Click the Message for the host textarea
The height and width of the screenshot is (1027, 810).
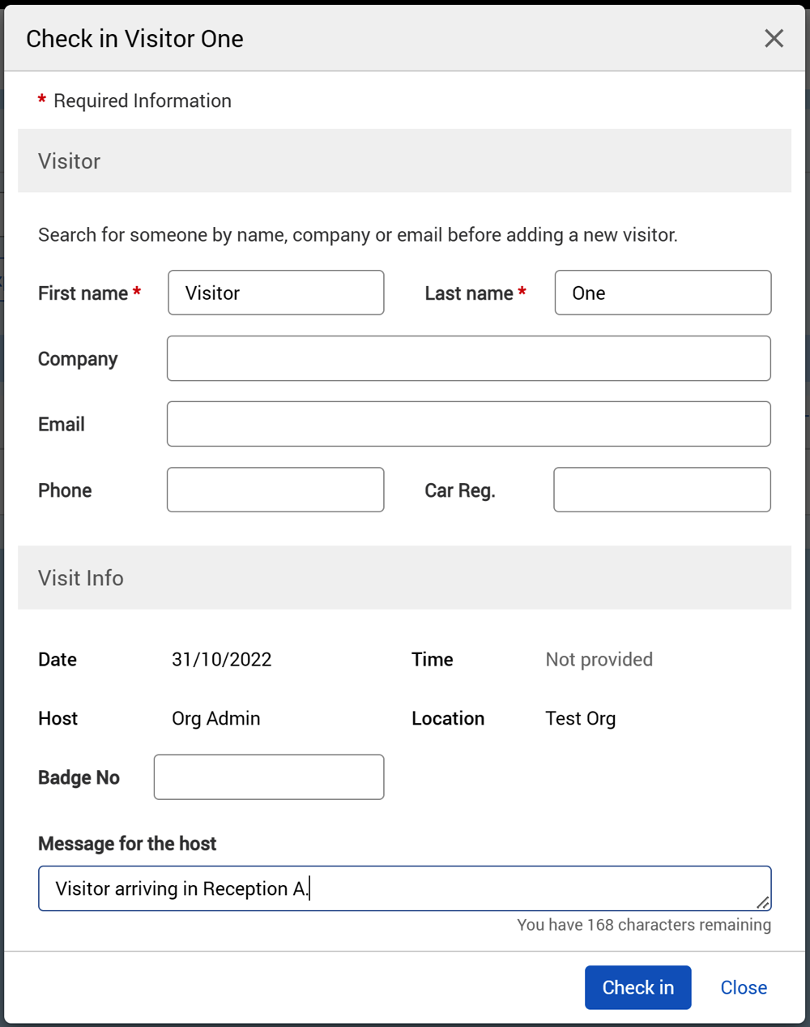pyautogui.click(x=403, y=888)
